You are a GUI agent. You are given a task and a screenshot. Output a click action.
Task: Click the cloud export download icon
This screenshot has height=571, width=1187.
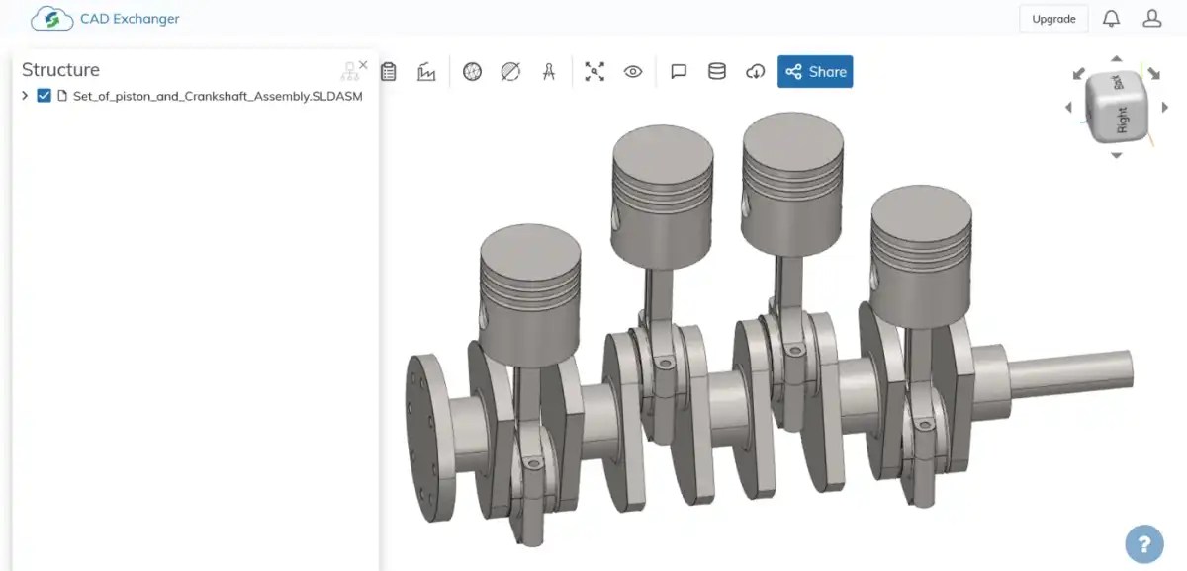pos(755,71)
